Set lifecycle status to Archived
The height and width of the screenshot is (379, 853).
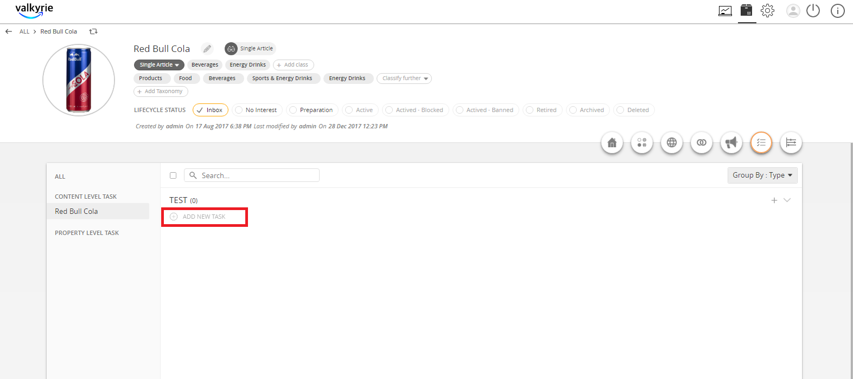pos(588,110)
